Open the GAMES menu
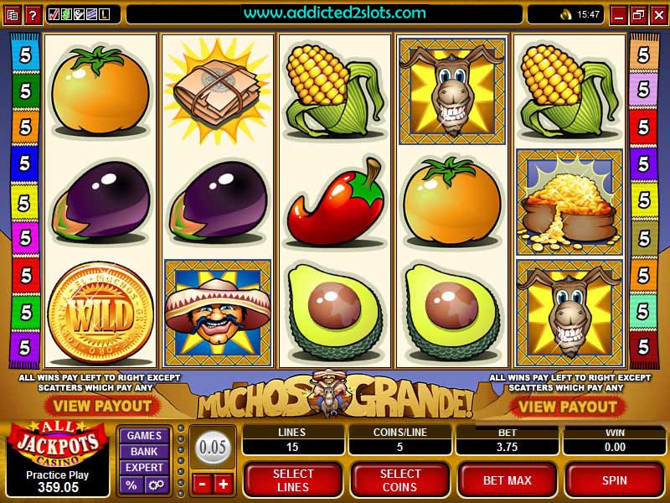 point(144,435)
